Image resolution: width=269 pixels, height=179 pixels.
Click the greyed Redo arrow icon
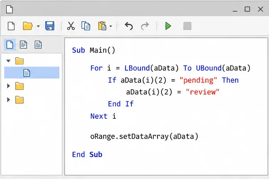click(x=145, y=26)
